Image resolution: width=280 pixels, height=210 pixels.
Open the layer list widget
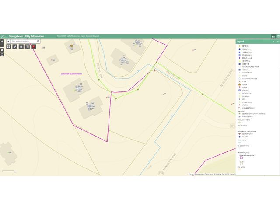(x=21, y=46)
